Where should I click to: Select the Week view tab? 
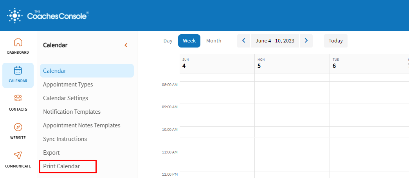click(189, 41)
